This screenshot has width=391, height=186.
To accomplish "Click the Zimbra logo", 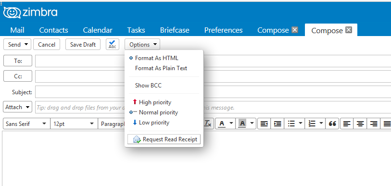I will tap(30, 12).
